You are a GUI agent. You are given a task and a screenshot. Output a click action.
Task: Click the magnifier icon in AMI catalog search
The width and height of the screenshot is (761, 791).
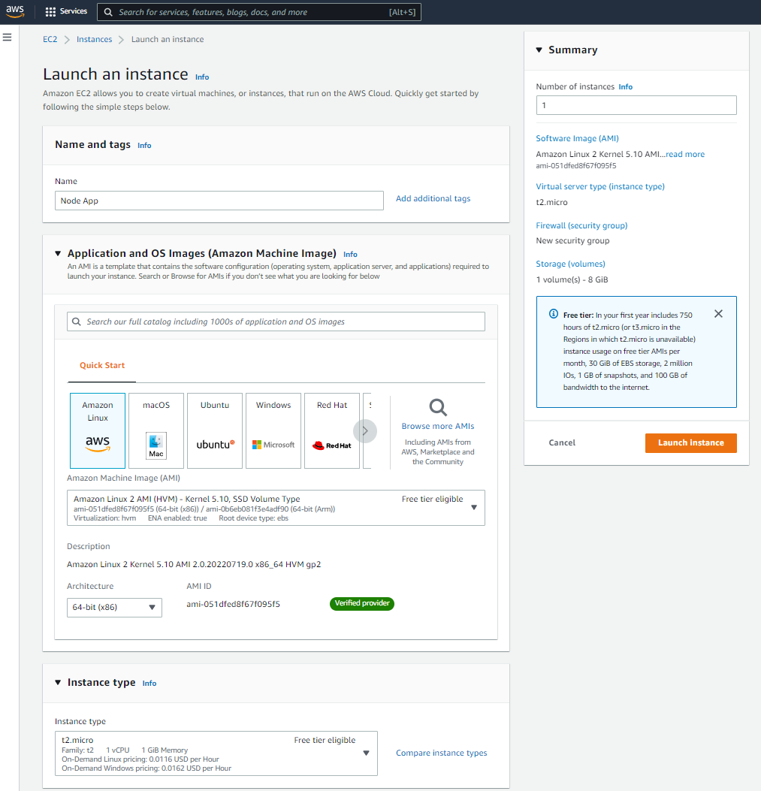point(76,322)
